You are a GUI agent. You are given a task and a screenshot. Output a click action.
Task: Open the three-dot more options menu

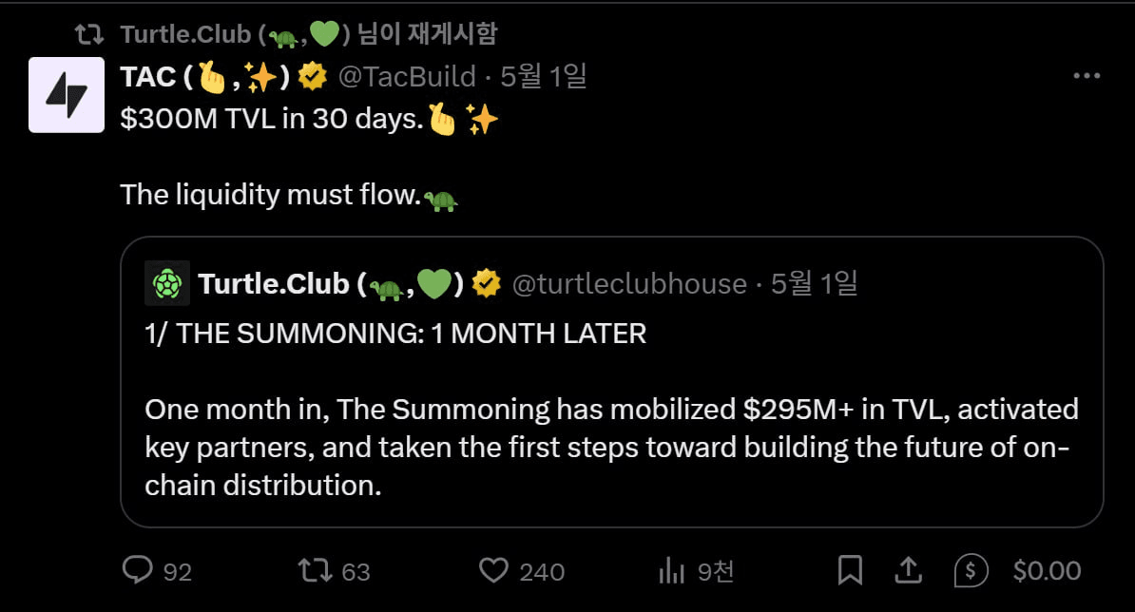pyautogui.click(x=1087, y=75)
